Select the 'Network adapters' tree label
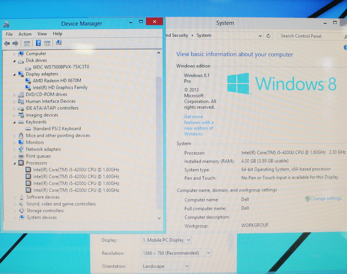Screen dimensions: 347x274 [x=43, y=149]
